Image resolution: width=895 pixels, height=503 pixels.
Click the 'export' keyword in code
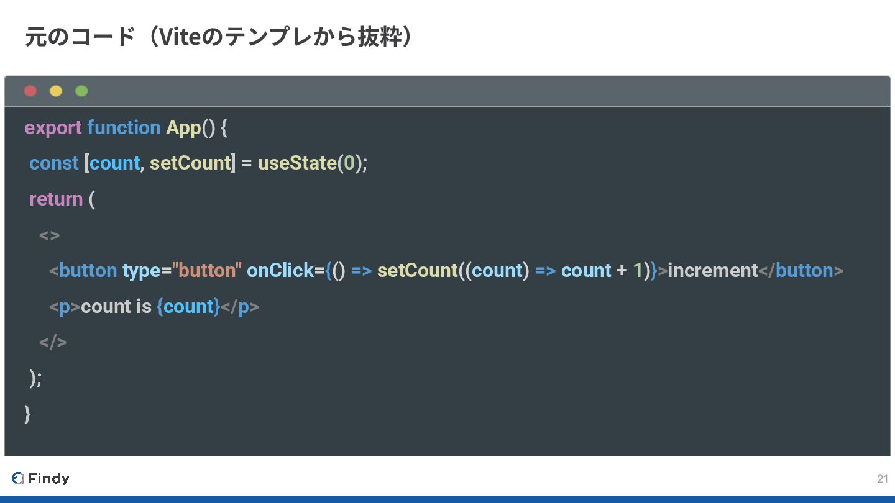click(53, 128)
